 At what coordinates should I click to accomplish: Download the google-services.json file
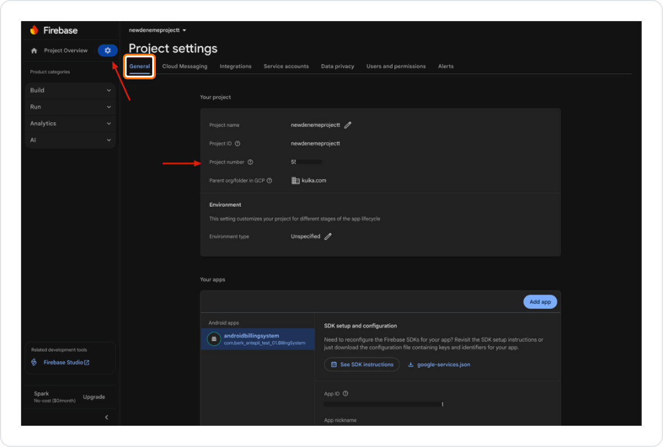439,365
